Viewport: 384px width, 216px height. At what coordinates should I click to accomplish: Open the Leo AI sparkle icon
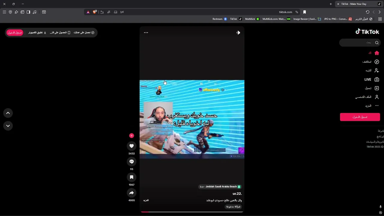coord(16,12)
